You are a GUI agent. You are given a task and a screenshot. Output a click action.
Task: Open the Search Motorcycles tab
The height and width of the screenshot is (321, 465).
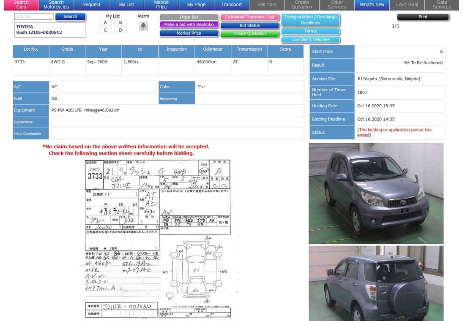click(x=56, y=5)
